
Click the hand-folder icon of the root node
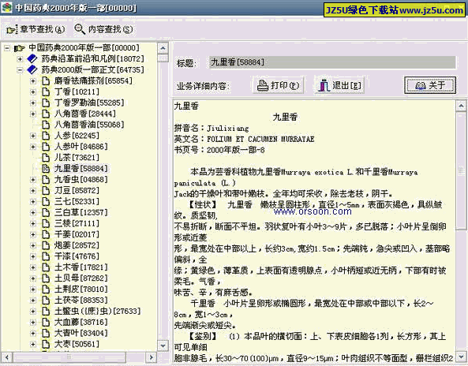20,48
